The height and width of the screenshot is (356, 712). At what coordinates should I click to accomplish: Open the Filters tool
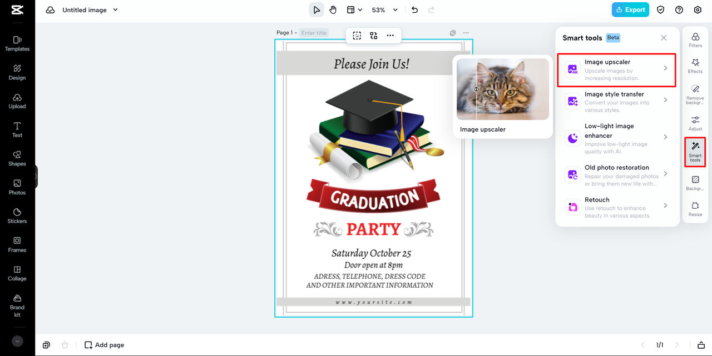(695, 41)
